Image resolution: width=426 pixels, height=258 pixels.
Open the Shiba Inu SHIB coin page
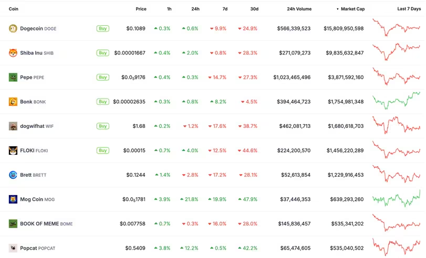pyautogui.click(x=37, y=53)
